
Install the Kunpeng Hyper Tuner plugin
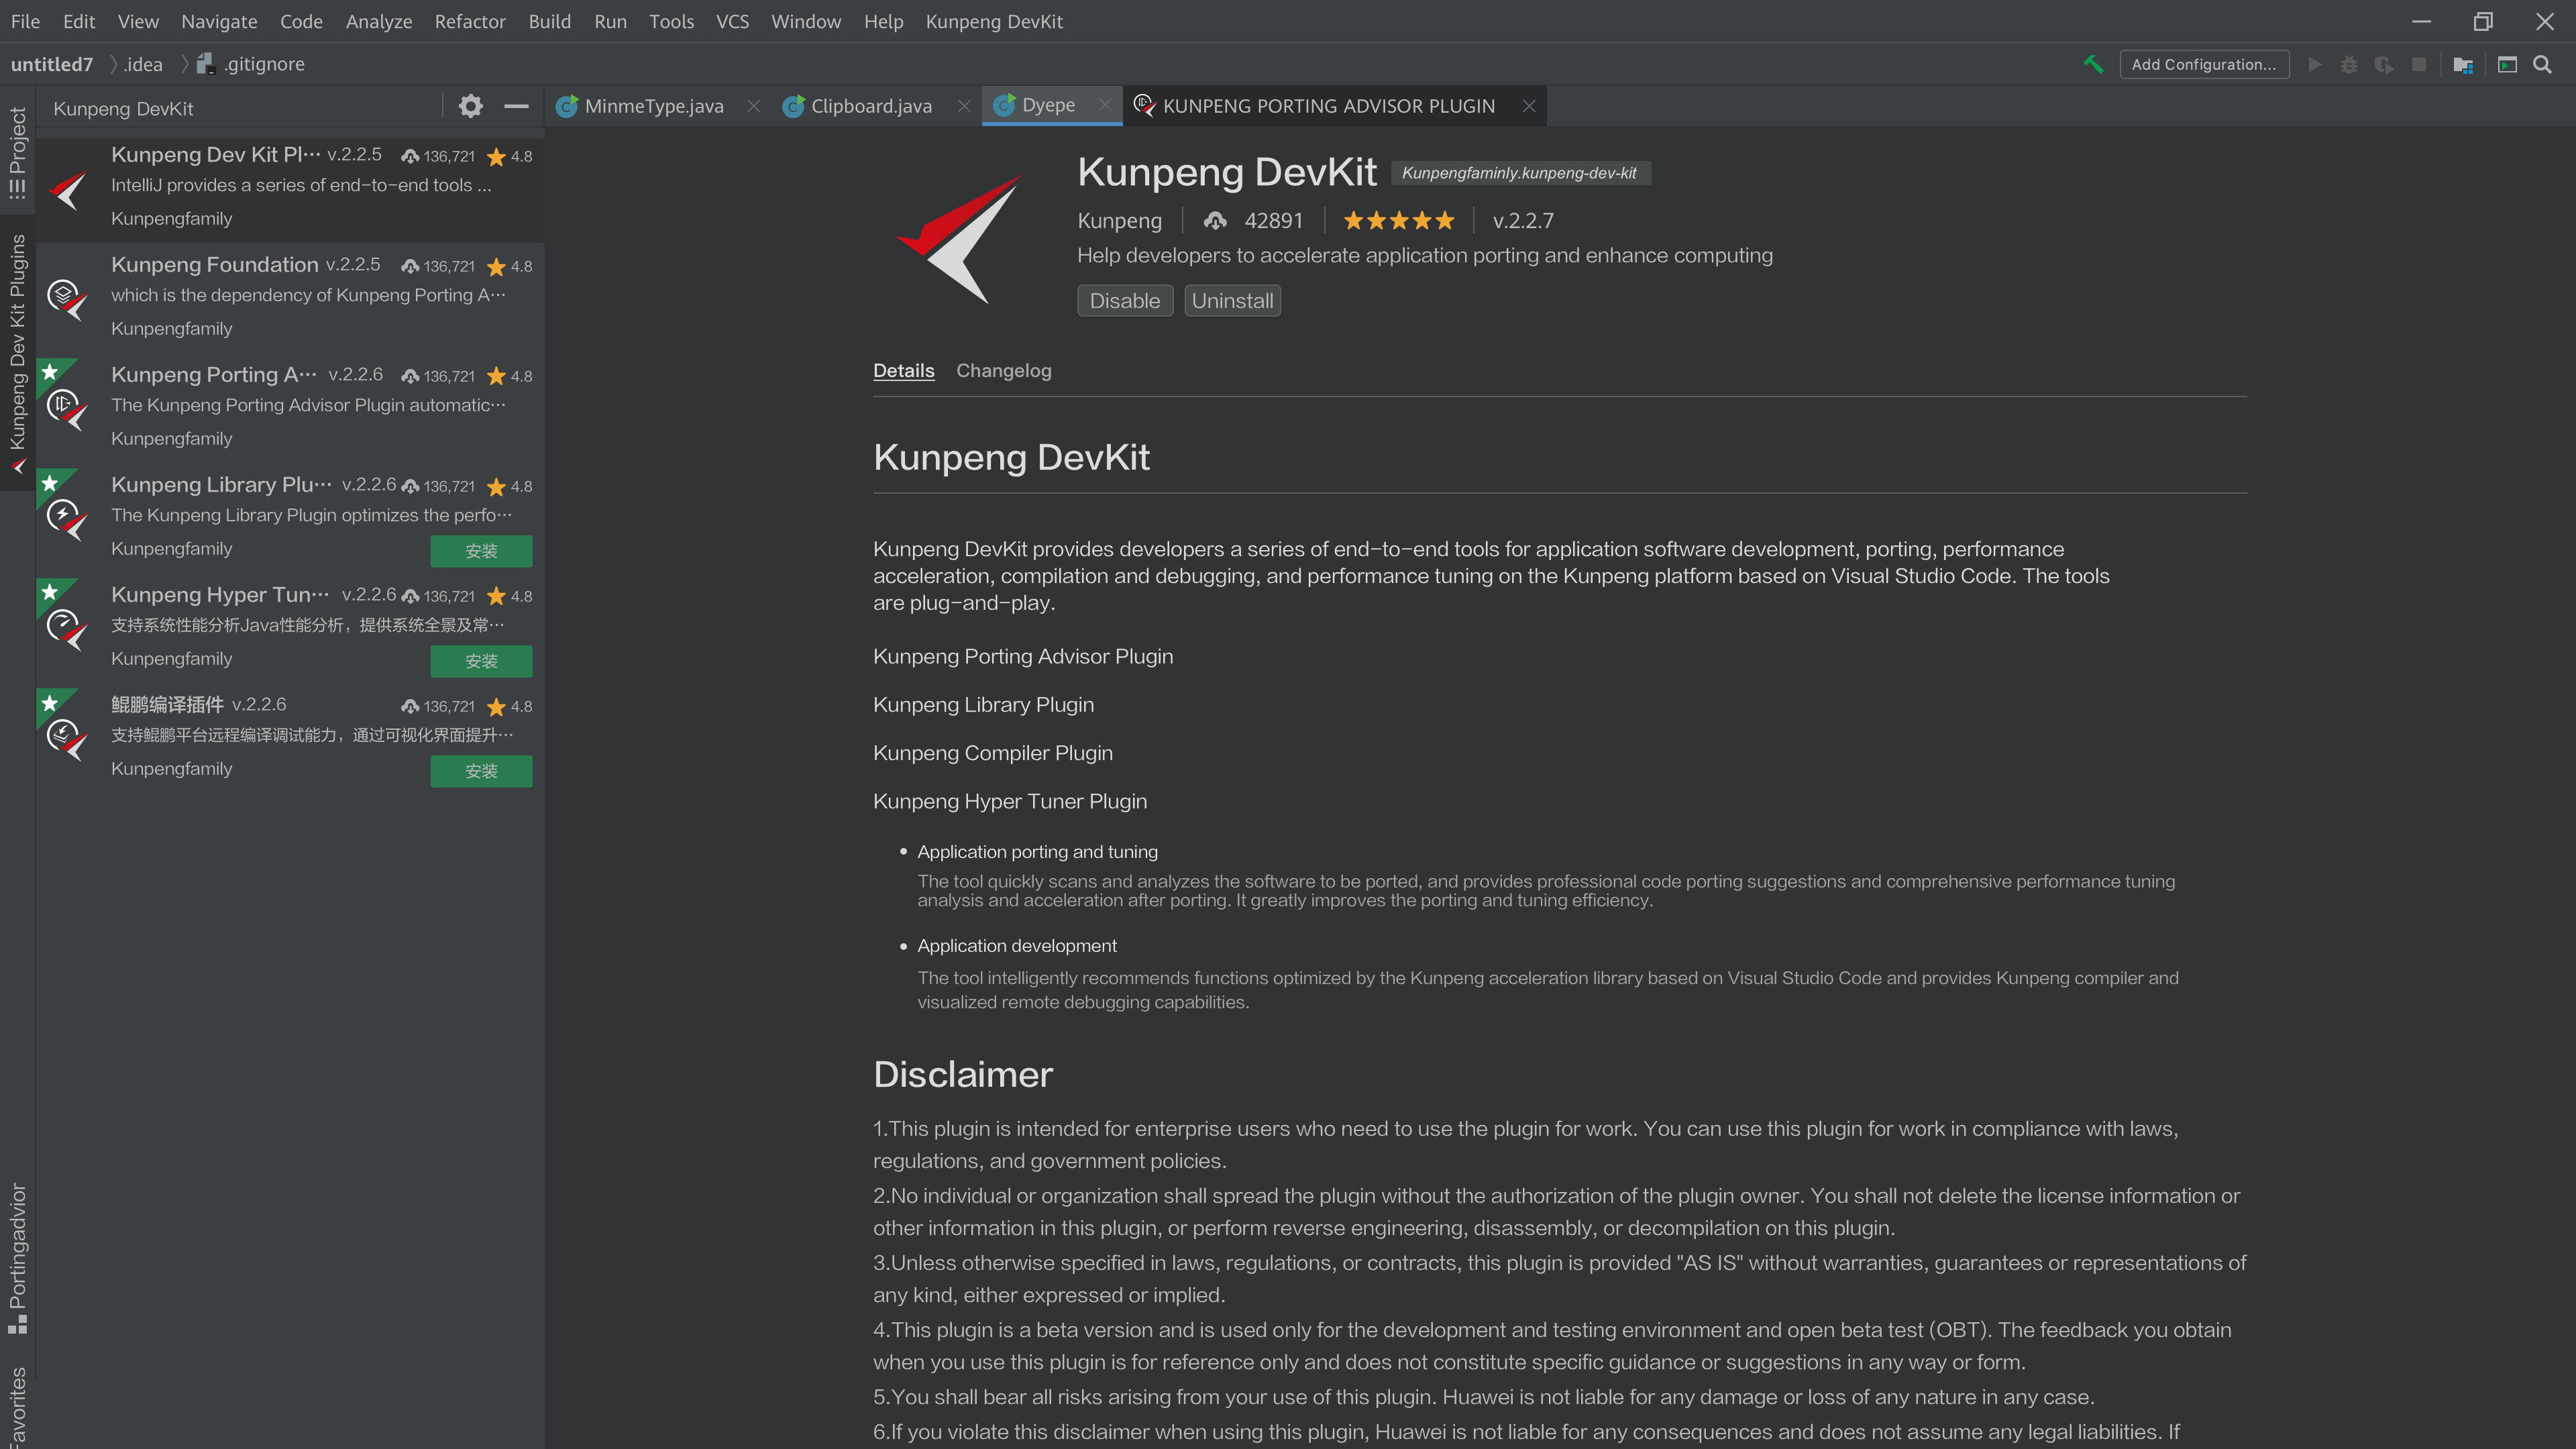pos(481,661)
